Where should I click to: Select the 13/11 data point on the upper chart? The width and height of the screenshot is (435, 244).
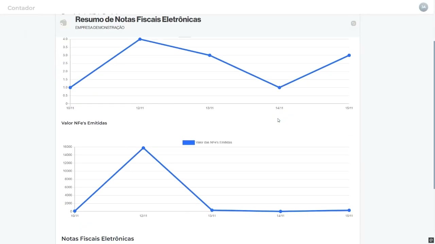click(x=210, y=55)
